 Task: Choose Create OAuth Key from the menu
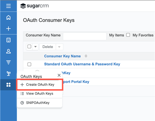(x=40, y=85)
